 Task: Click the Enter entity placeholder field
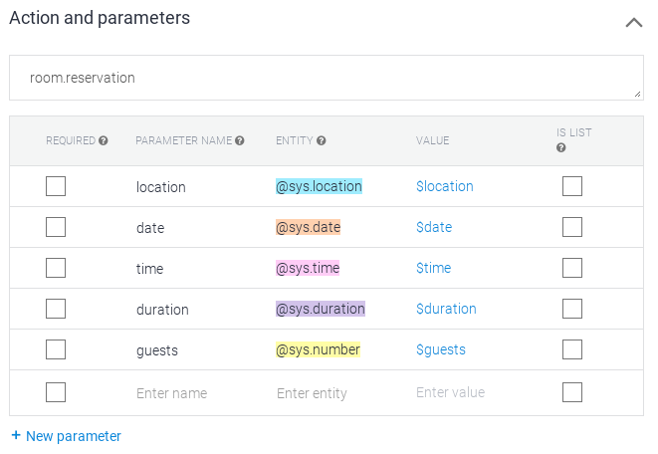point(312,393)
